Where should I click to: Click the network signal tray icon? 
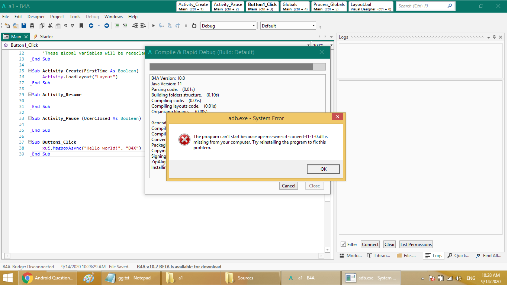click(450, 278)
